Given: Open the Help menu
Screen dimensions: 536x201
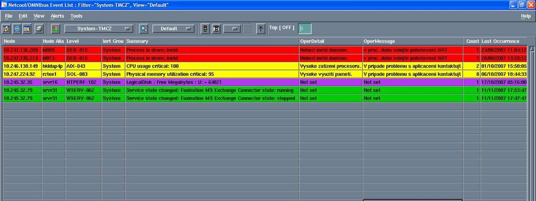Looking at the screenshot, I should click(526, 16).
